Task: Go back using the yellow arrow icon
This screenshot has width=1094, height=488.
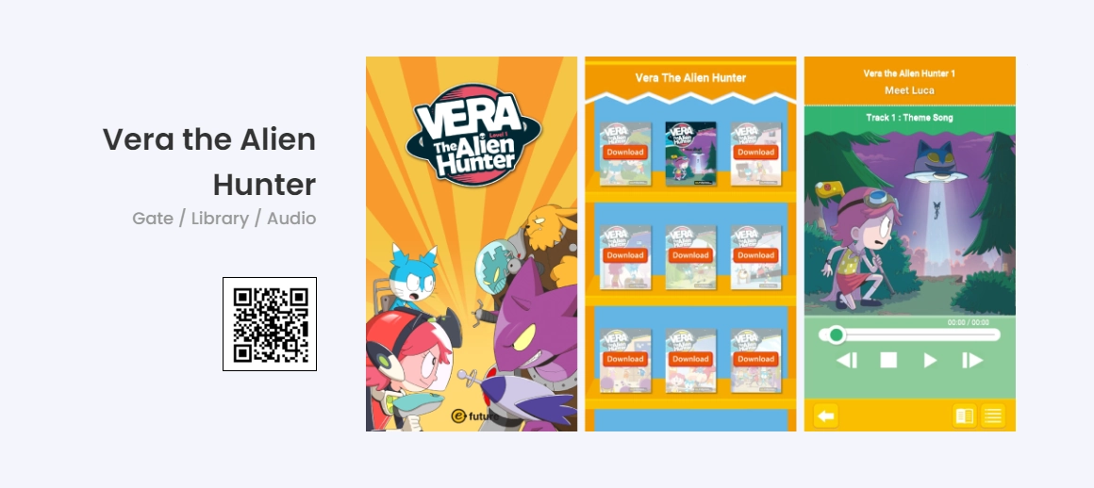Action: coord(825,416)
